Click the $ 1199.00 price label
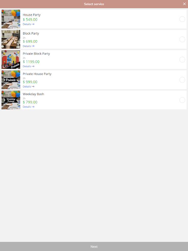This screenshot has width=188, height=251. (31, 61)
